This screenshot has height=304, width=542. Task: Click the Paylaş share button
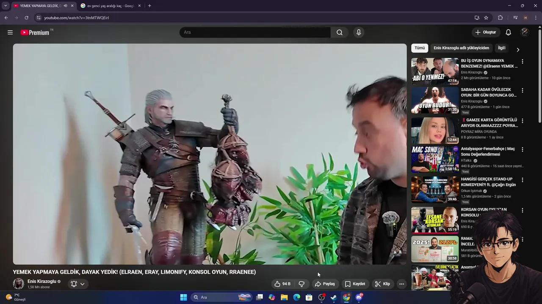(325, 284)
